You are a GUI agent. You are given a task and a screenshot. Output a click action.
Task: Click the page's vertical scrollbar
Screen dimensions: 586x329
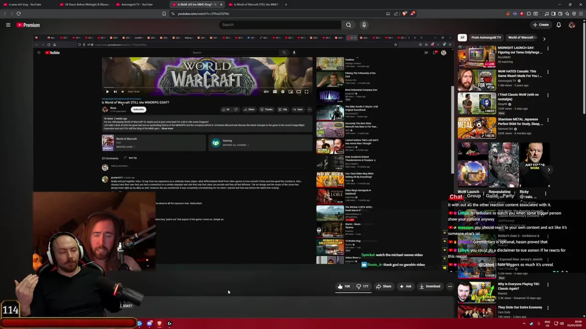(584, 69)
